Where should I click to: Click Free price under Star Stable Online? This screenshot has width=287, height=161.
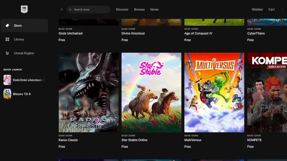point(124,147)
